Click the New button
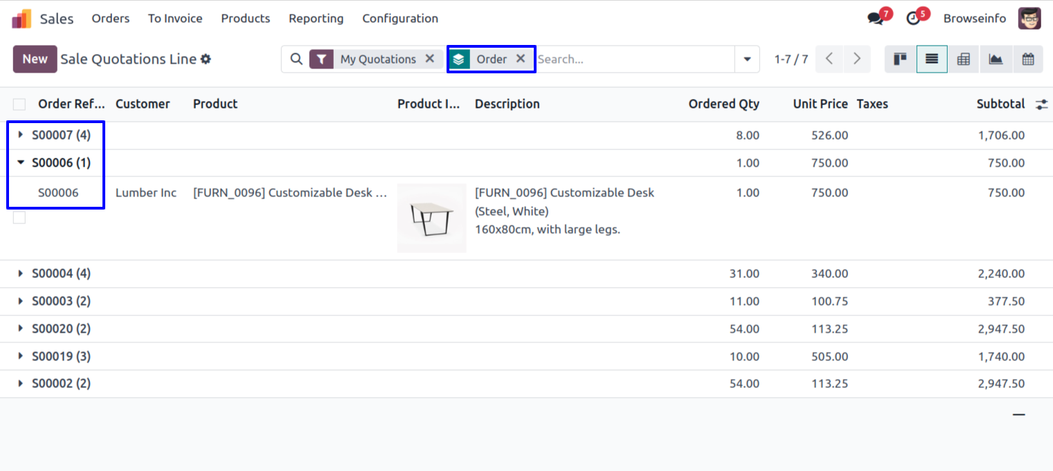This screenshot has height=471, width=1053. (35, 59)
